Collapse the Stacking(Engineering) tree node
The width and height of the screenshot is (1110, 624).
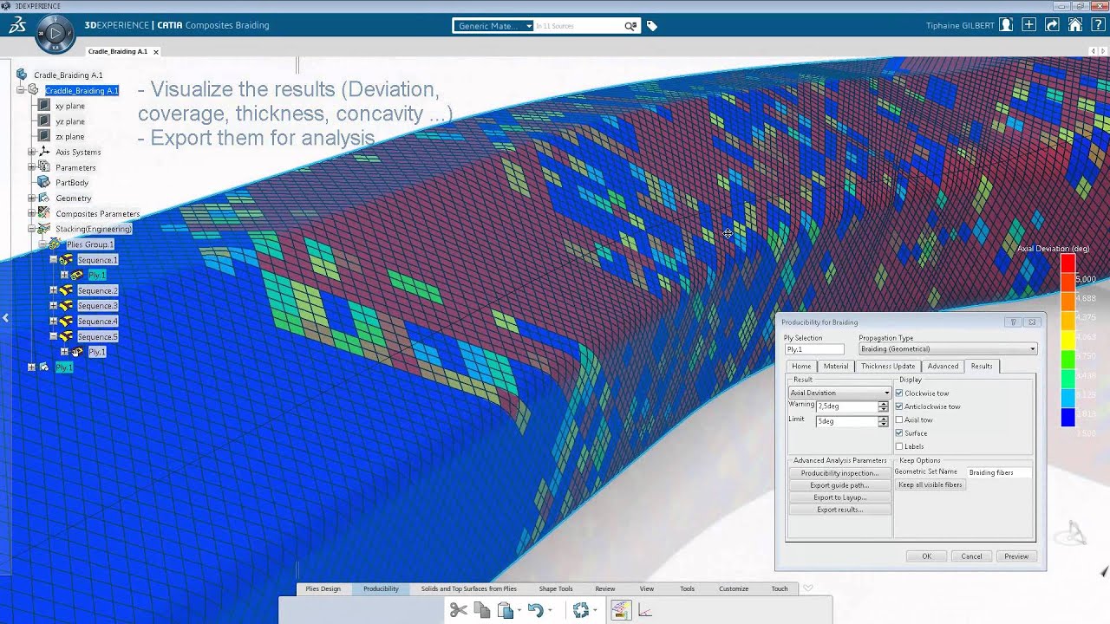click(32, 229)
